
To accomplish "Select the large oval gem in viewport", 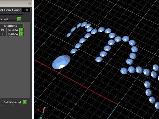I will tap(61, 62).
